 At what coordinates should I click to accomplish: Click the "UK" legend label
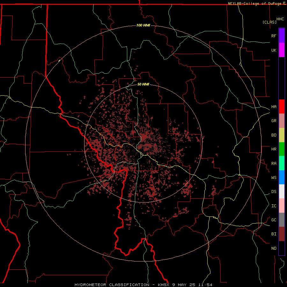274,50
